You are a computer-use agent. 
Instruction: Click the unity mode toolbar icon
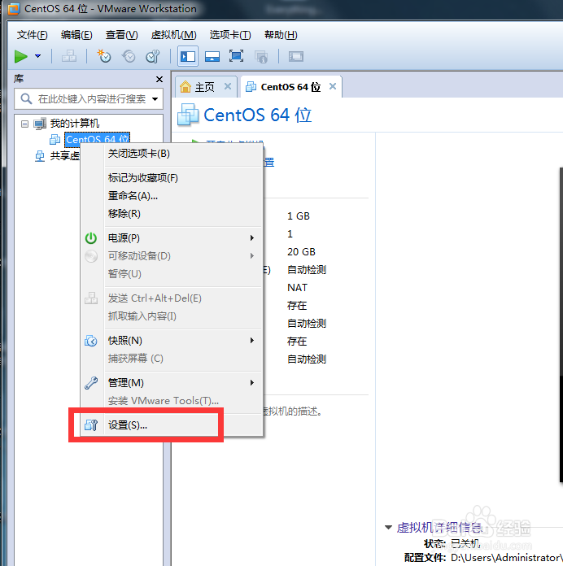[x=260, y=56]
